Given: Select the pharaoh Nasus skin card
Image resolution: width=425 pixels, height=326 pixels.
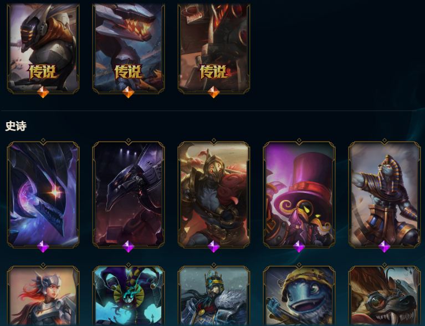Looking at the screenshot, I should 385,194.
